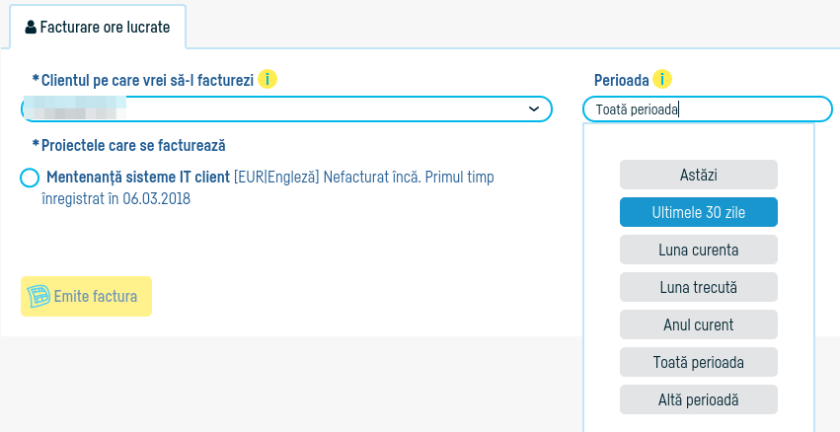Click the Perioada field label text
The height and width of the screenshot is (432, 840).
coord(621,79)
